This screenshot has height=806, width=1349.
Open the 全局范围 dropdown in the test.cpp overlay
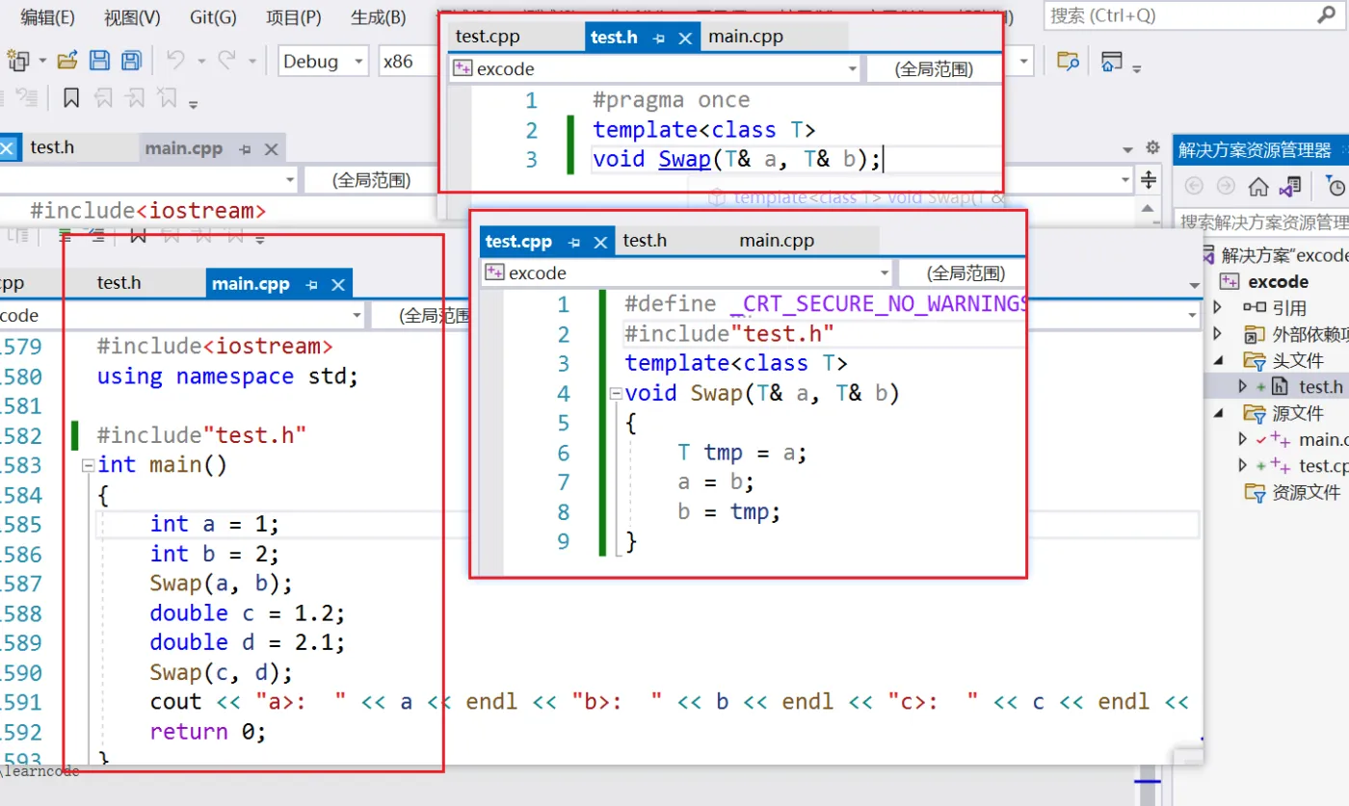click(x=962, y=273)
